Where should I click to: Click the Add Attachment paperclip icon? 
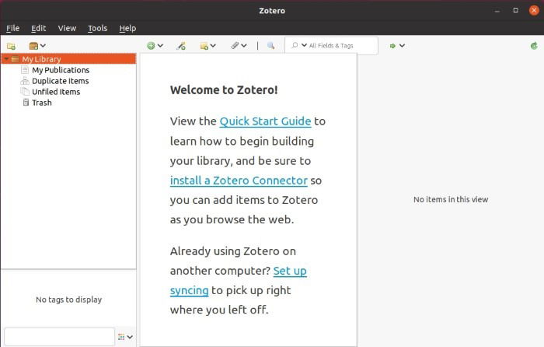tap(235, 45)
